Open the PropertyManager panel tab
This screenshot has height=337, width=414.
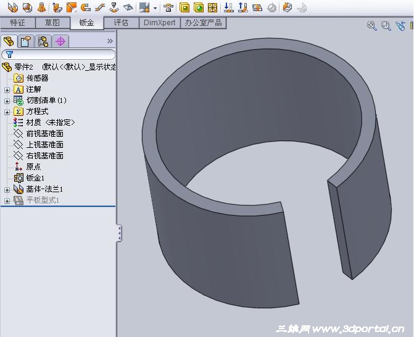[26, 41]
